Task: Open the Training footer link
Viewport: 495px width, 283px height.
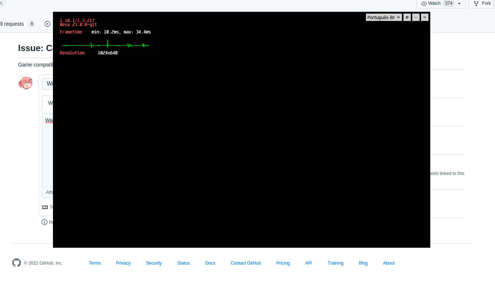Action: 335,263
